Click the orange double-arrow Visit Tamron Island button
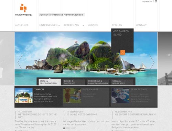Viewport: 172px width, 131px height. pyautogui.click(x=123, y=53)
